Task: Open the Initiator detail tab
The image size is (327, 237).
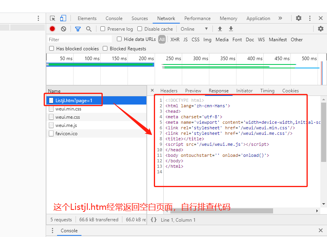Action: click(244, 91)
